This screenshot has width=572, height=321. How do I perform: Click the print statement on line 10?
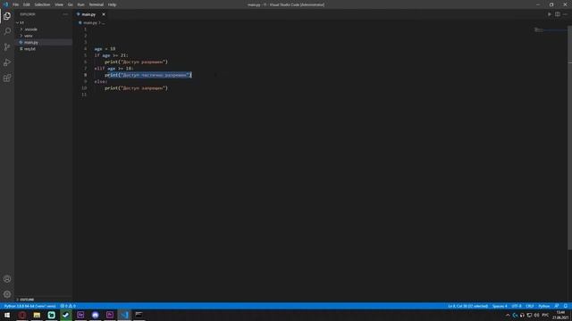click(137, 88)
